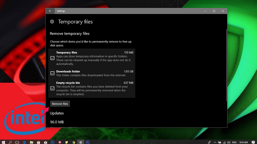Open Sticky Notes from taskbar
This screenshot has height=144, width=257.
67,142
